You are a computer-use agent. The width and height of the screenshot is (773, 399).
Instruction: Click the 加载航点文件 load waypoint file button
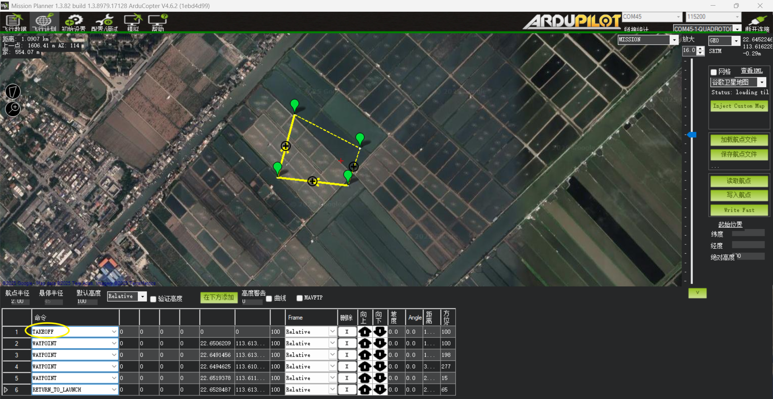point(739,140)
